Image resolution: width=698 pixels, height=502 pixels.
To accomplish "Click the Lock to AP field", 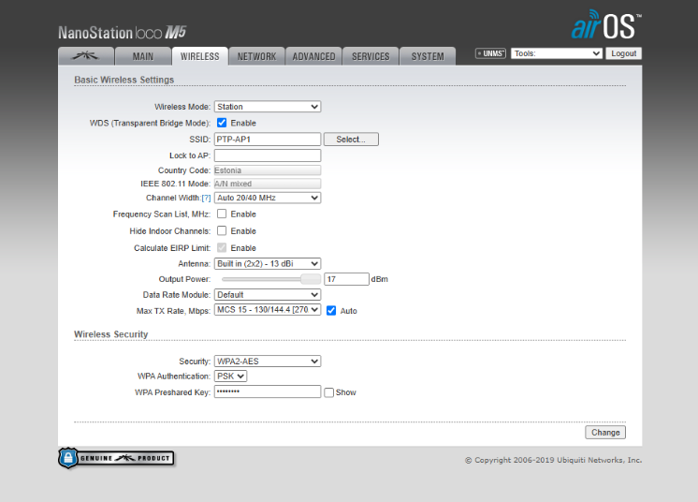I will 268,155.
